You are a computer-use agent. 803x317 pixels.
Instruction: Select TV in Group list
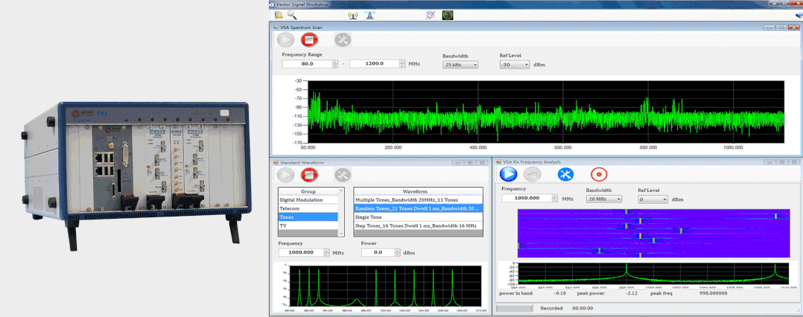coord(308,225)
